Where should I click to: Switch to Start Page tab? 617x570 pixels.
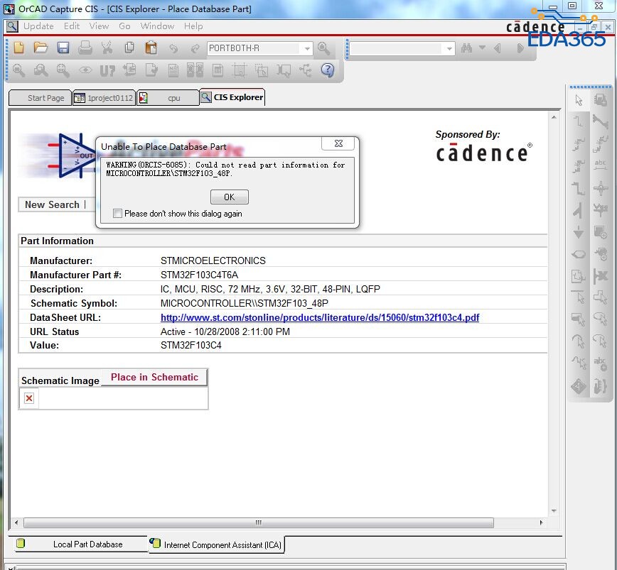pyautogui.click(x=40, y=98)
